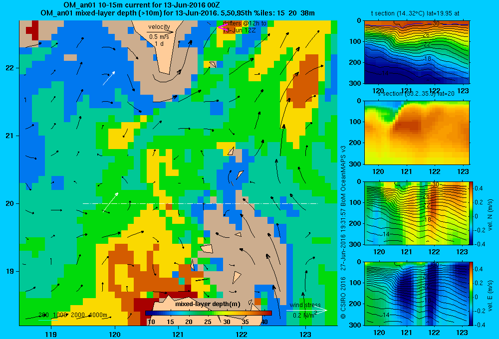The image size is (499, 339).
Task: Click the '25' tick on depth color bar
Action: 208,322
